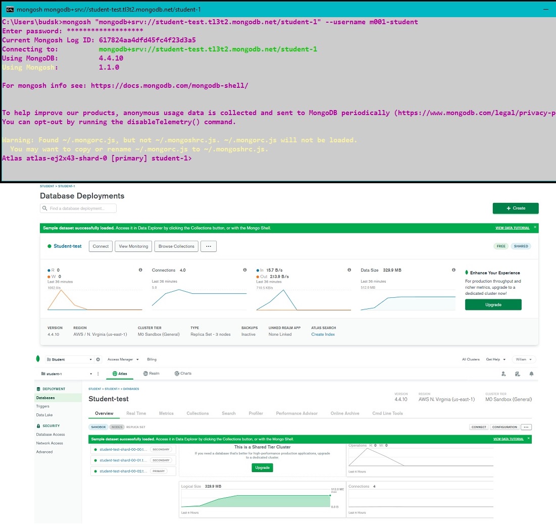
Task: Open the project activity feed icon
Action: [x=518, y=374]
